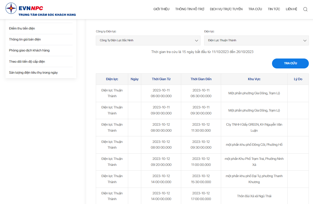The height and width of the screenshot is (204, 313).
Task: Click the Thôn Bùi Xá xã Ngũ Thái cell
Action: (x=254, y=196)
